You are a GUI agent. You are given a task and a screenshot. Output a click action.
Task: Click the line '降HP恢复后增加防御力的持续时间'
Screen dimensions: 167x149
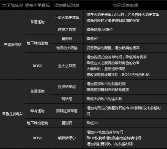click(114, 138)
